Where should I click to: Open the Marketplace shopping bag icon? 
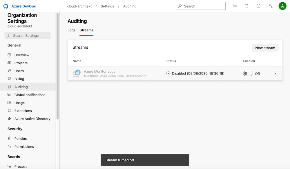246,6
